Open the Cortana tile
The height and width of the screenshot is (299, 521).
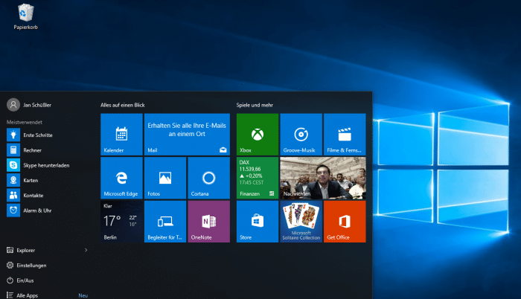click(208, 178)
